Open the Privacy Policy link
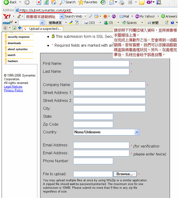Image resolution: width=179 pixels, height=198 pixels. point(13,90)
